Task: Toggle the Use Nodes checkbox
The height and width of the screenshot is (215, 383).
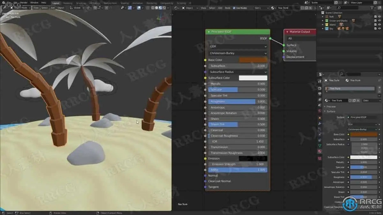Action: (234, 8)
